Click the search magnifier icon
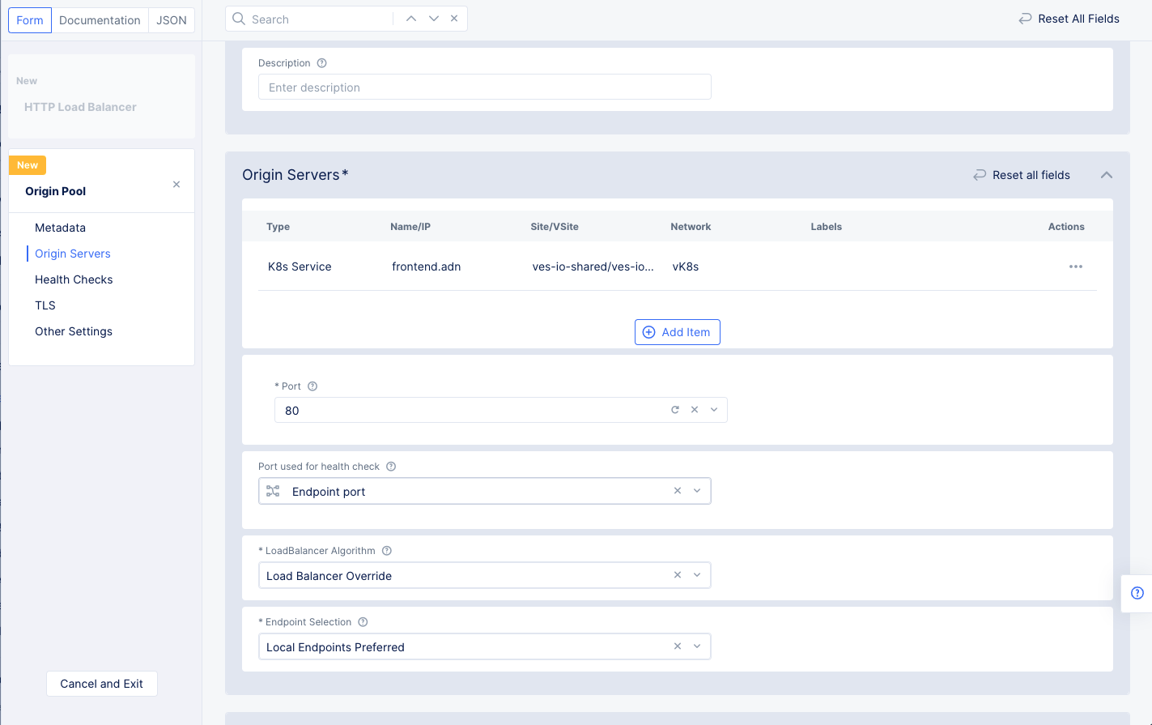Image resolution: width=1152 pixels, height=725 pixels. pyautogui.click(x=238, y=18)
